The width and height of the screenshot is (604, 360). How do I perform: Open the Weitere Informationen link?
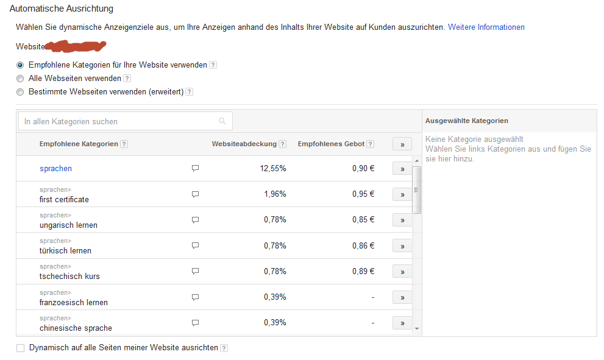click(486, 27)
